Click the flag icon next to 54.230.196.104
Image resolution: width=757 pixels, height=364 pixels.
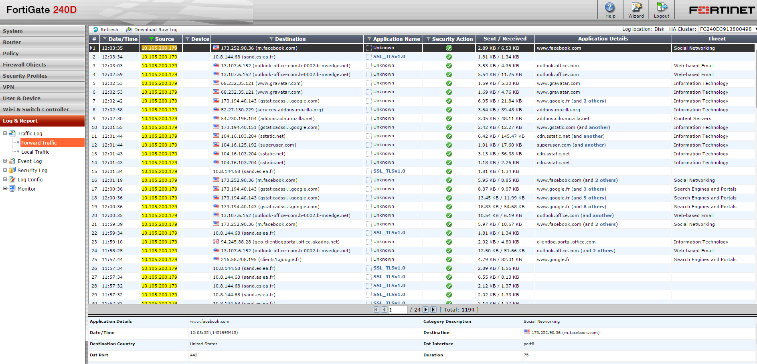[216, 118]
